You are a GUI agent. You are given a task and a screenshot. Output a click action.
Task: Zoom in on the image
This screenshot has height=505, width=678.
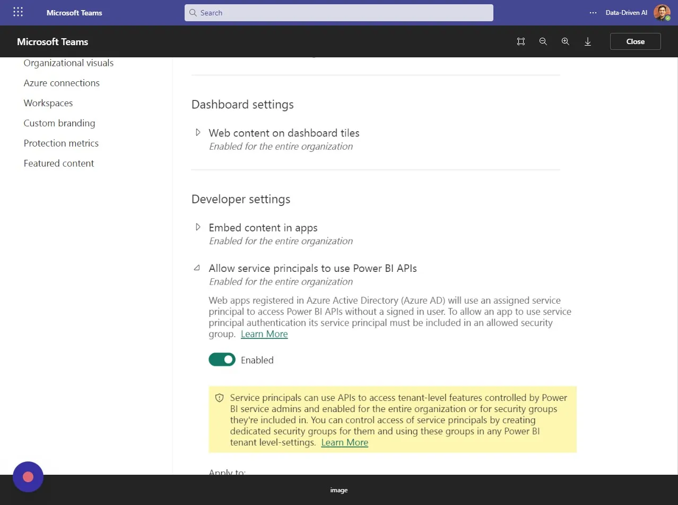coord(566,41)
